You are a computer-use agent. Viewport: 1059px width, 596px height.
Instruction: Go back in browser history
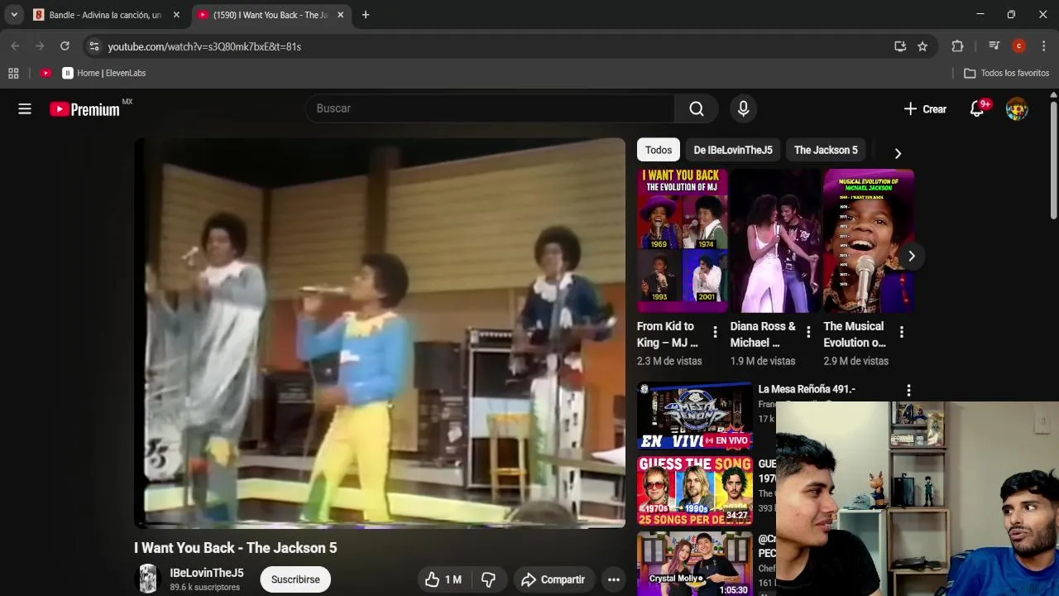(15, 46)
